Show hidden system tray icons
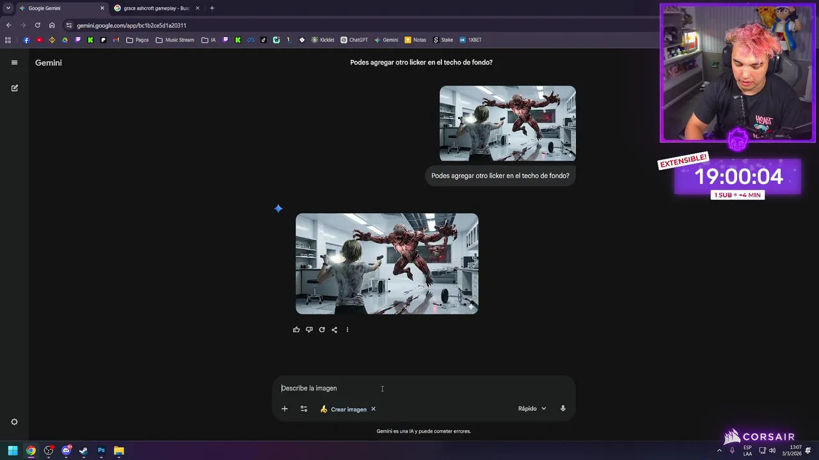This screenshot has height=460, width=819. pos(719,450)
